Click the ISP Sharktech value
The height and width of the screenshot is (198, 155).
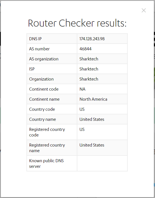tap(89, 69)
